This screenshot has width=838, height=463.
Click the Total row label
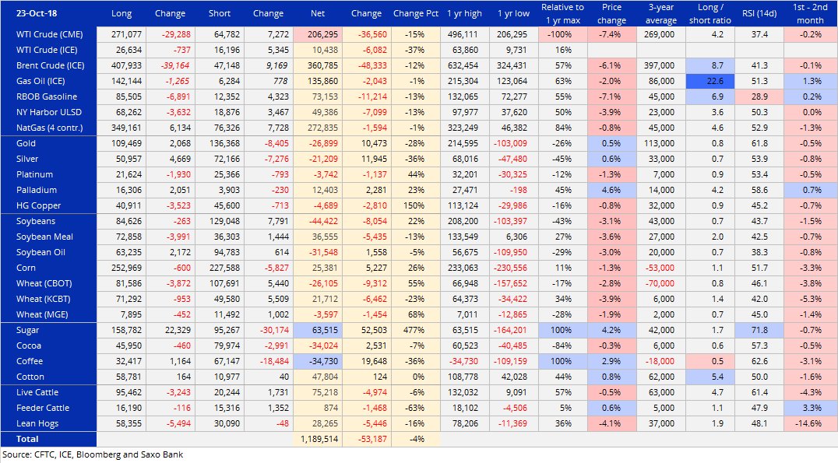pos(27,439)
